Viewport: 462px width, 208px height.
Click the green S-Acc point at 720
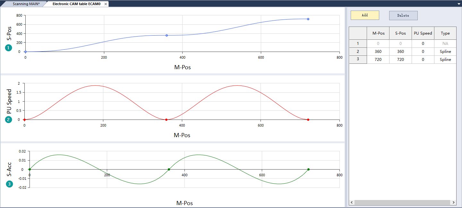click(x=308, y=169)
